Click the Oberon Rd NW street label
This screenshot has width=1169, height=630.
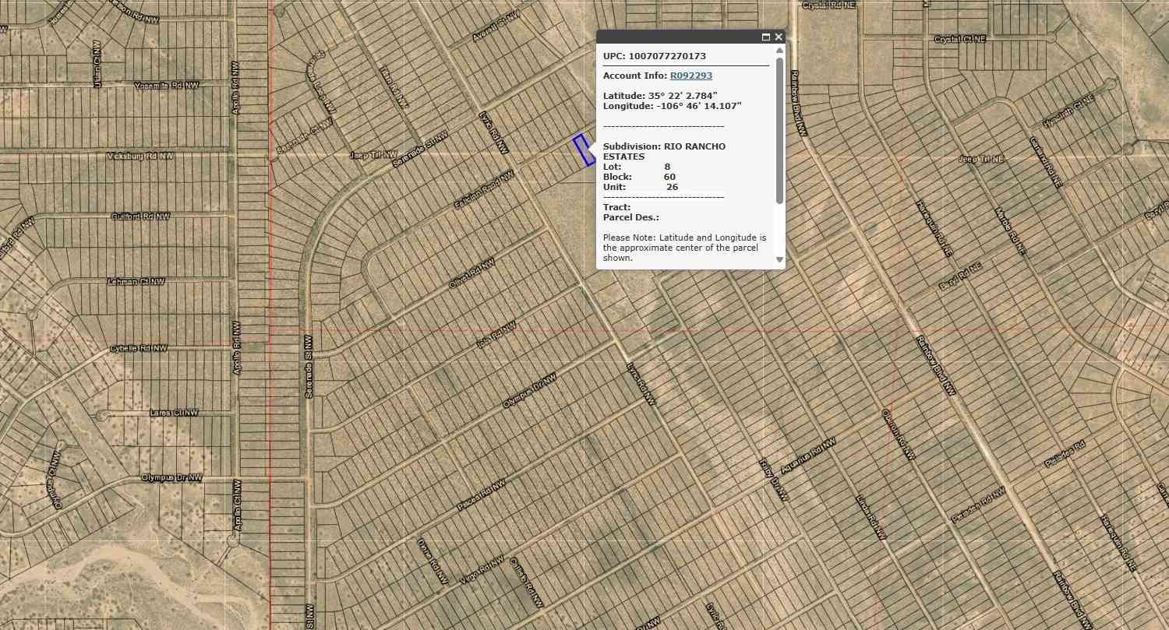897,435
